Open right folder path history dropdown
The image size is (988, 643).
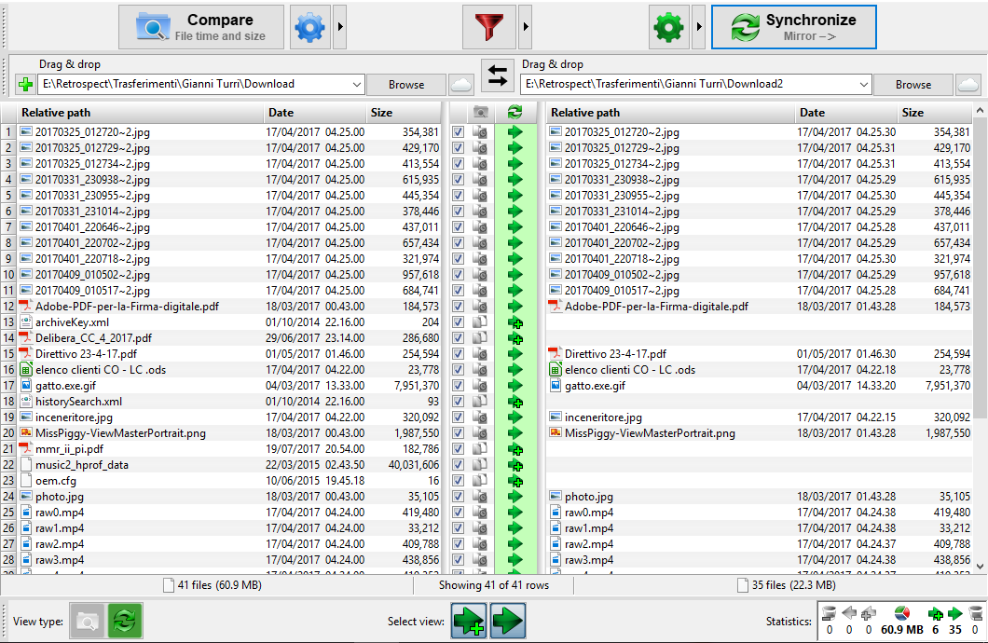click(863, 85)
